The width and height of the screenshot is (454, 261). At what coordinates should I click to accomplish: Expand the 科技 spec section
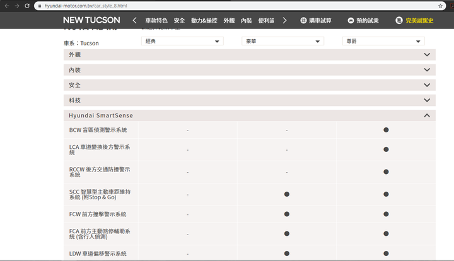click(x=250, y=100)
